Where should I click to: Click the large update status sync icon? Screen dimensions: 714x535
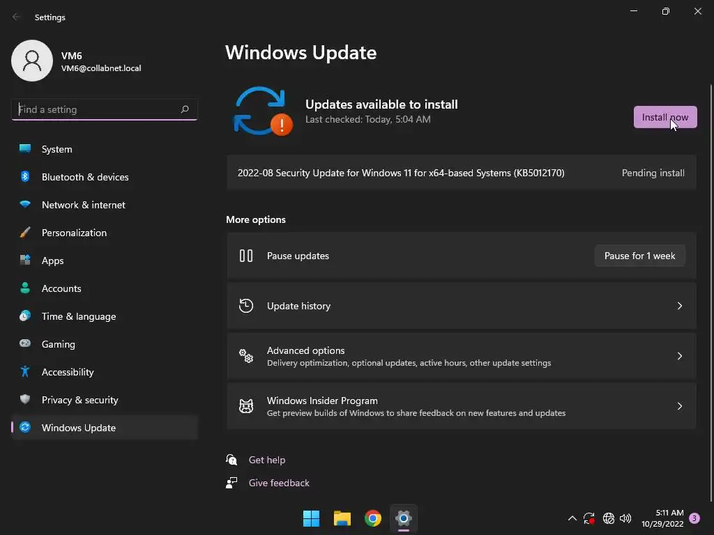tap(263, 111)
